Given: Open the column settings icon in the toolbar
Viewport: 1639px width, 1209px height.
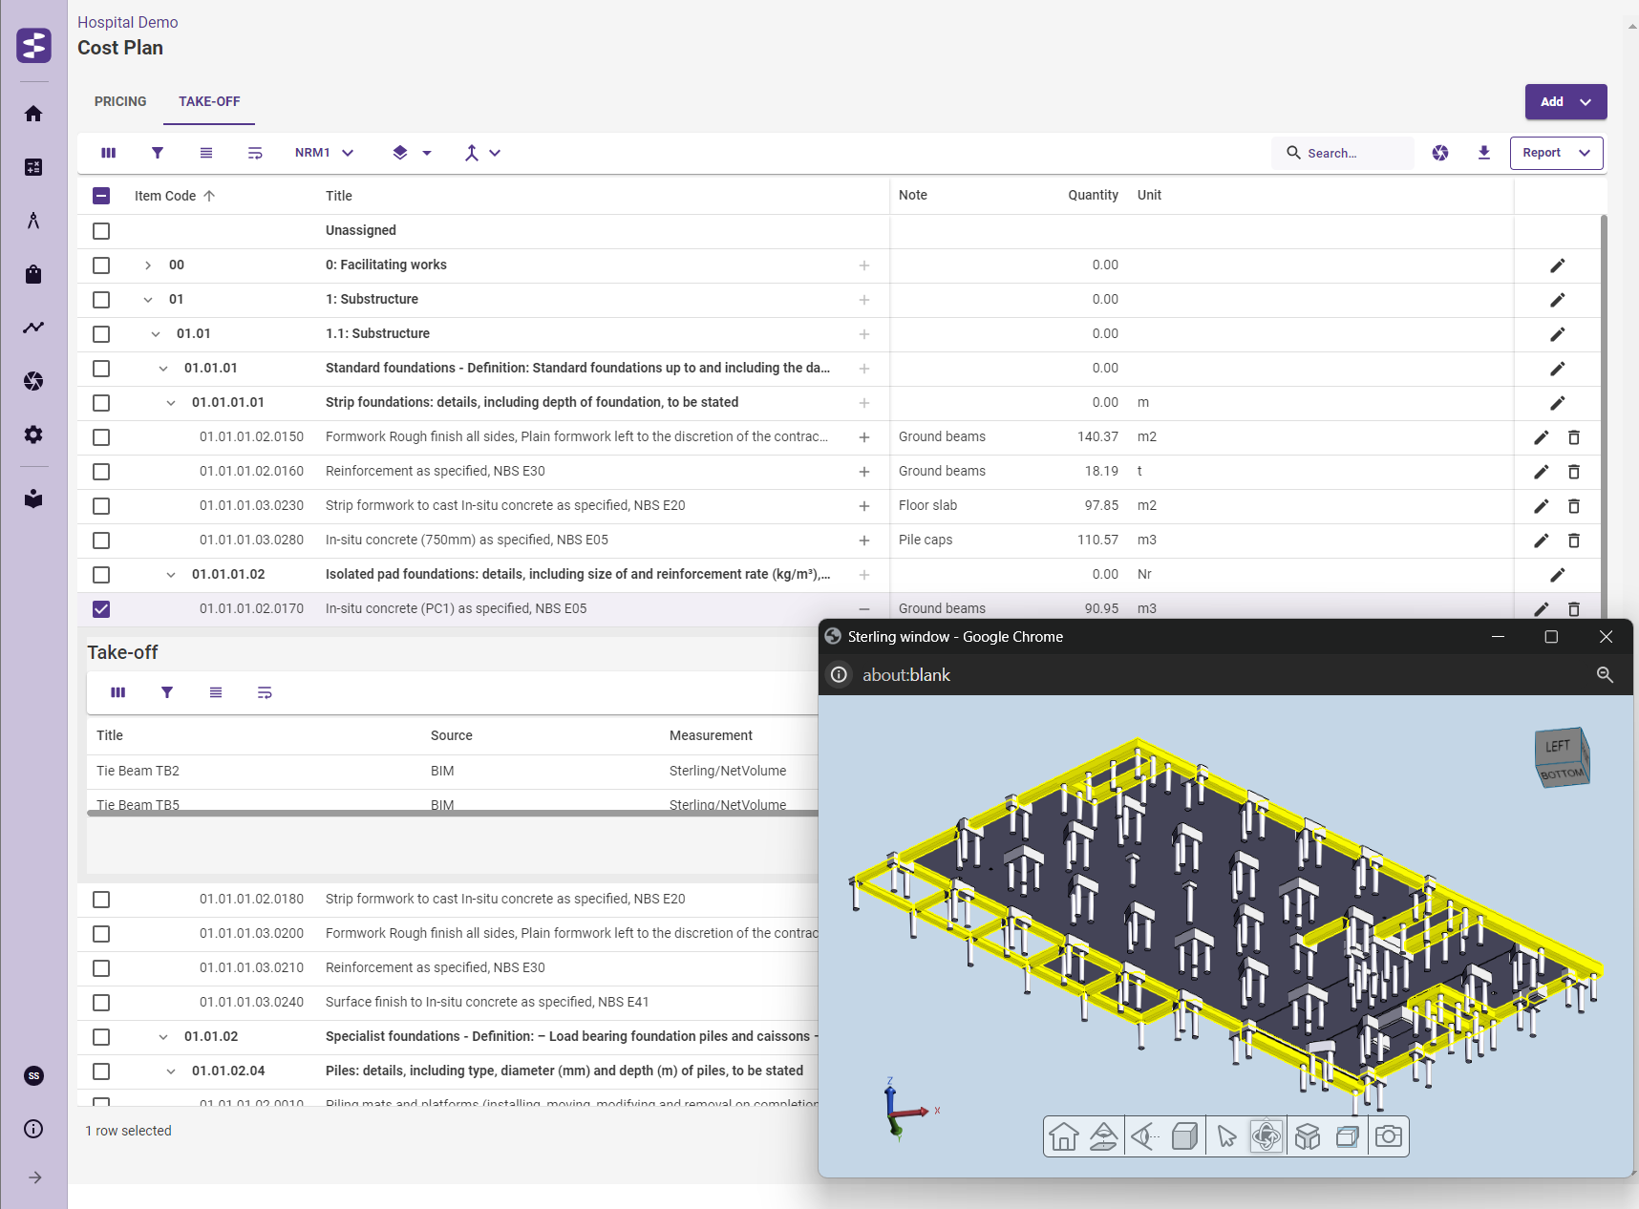Looking at the screenshot, I should [108, 153].
